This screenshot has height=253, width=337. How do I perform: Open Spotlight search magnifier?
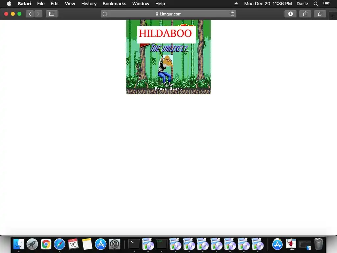tap(316, 4)
